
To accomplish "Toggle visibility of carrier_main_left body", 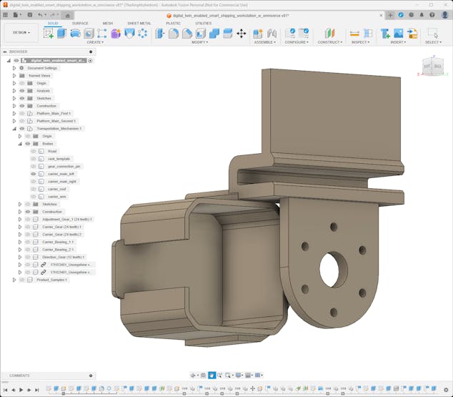I will coord(33,174).
